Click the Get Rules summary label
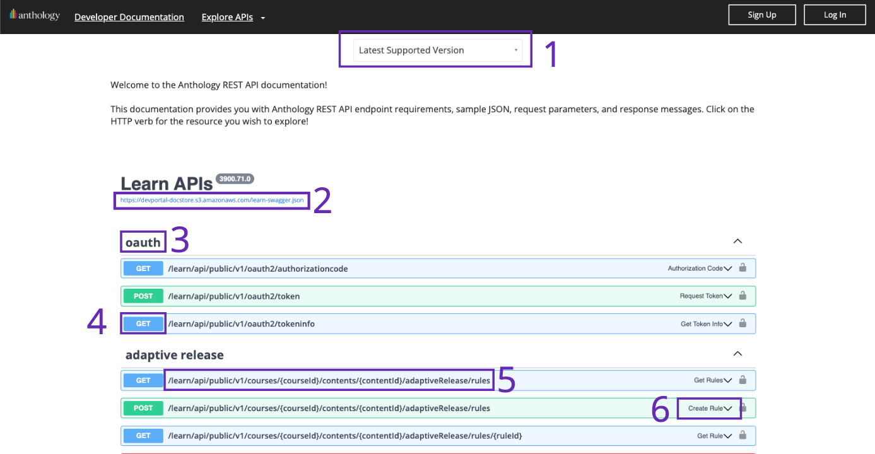875x454 pixels. 708,381
